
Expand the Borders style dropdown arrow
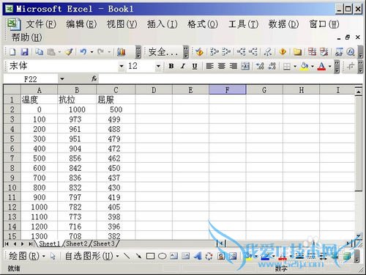(x=295, y=66)
